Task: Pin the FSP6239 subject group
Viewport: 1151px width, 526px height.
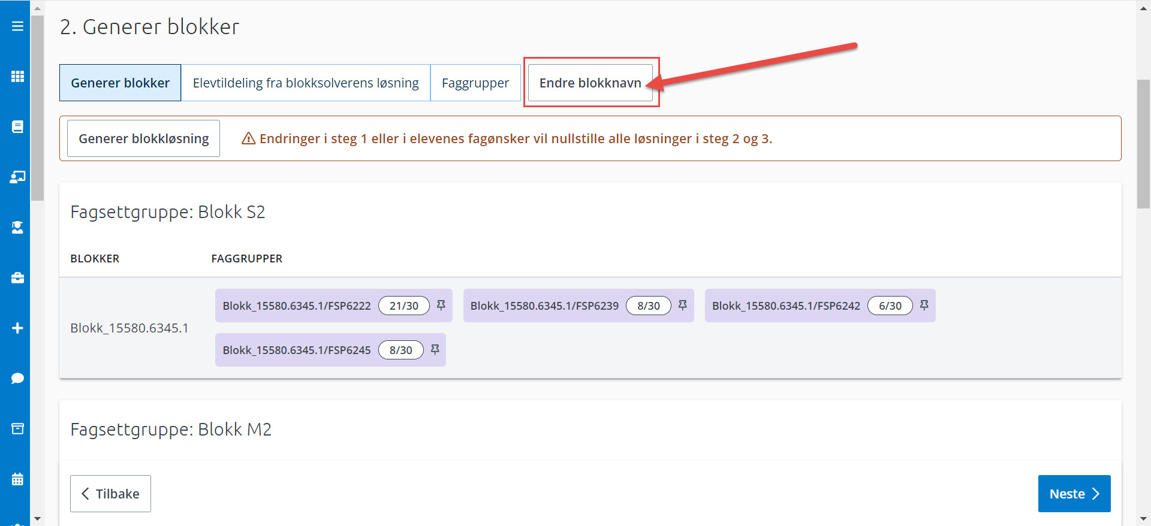Action: [x=683, y=306]
